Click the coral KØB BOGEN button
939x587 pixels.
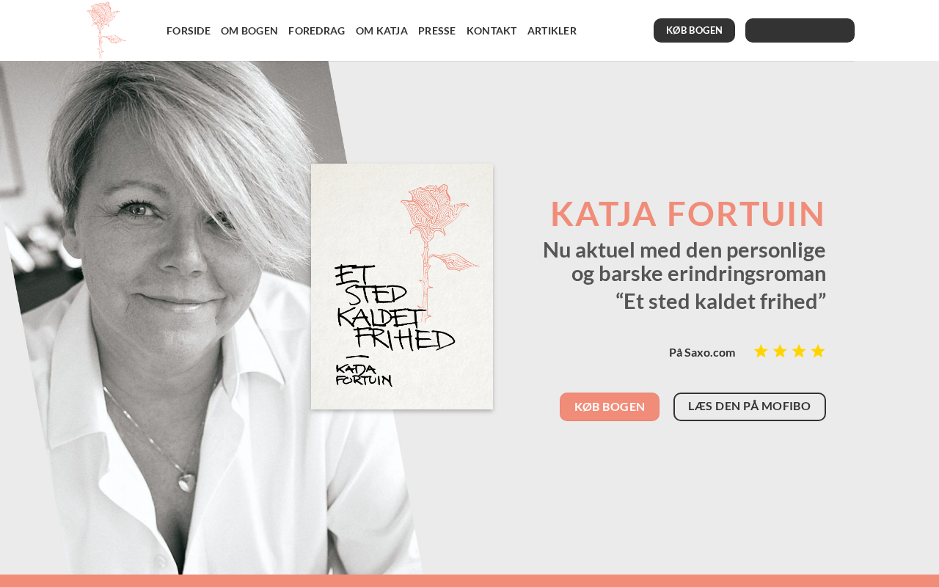coord(610,406)
